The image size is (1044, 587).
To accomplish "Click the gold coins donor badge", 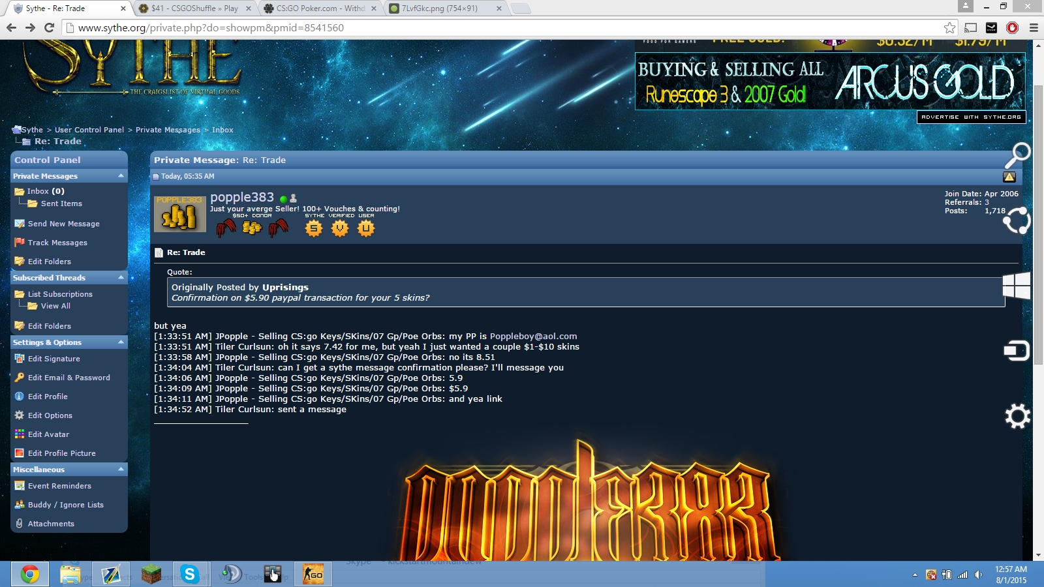I will pos(252,228).
